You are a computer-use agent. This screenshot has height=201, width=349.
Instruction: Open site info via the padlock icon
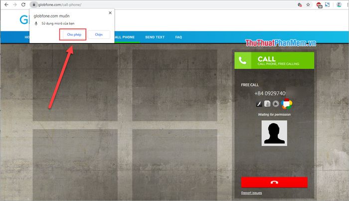click(x=34, y=4)
